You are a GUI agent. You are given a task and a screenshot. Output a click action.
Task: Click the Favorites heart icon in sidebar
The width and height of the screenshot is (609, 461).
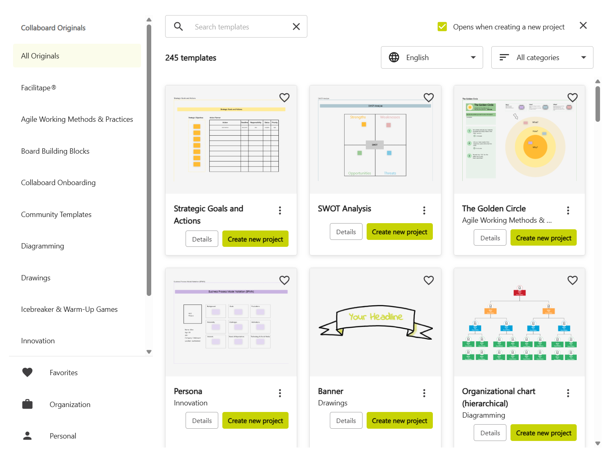click(27, 373)
